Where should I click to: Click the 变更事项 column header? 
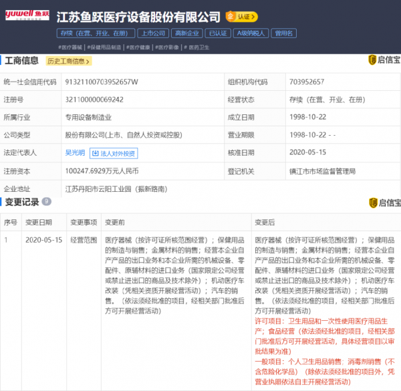[84, 222]
